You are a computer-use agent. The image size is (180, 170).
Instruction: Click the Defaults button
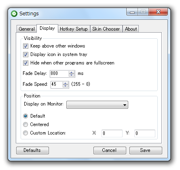[32, 150]
